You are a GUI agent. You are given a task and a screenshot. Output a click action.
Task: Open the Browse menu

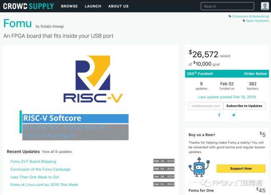69,6
